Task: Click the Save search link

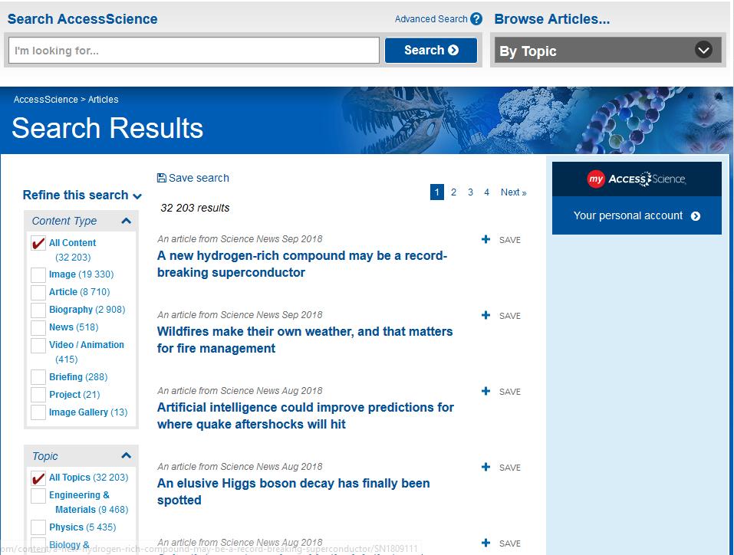Action: tap(199, 178)
